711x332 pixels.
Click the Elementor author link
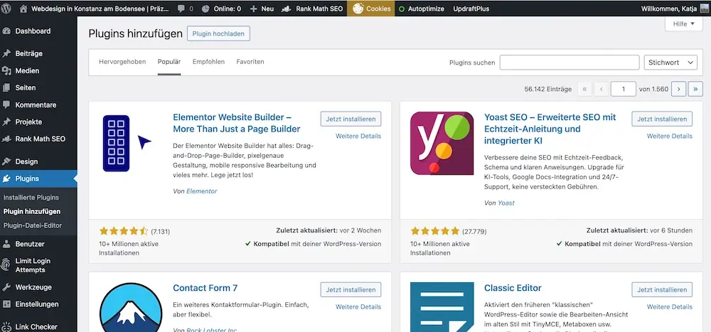pos(202,191)
